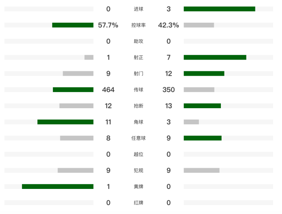This screenshot has height=214, width=282.
Task: Click the 助攻 stat label
Action: pyautogui.click(x=138, y=41)
